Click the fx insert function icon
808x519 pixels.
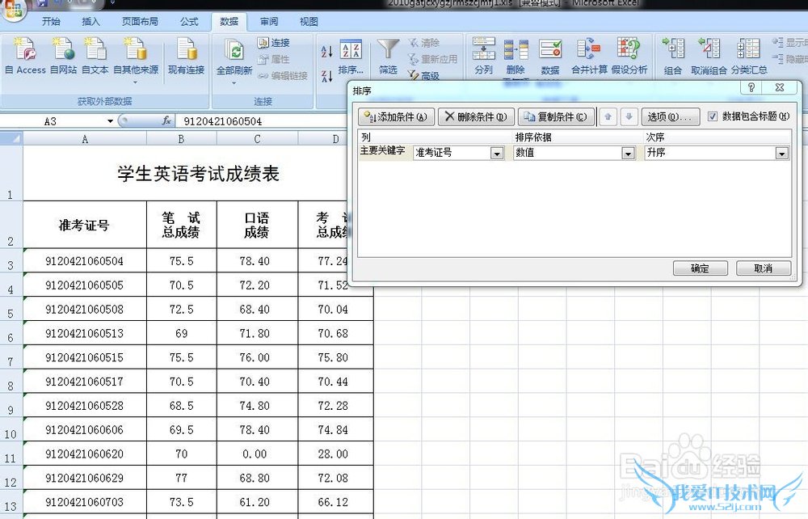click(x=166, y=120)
